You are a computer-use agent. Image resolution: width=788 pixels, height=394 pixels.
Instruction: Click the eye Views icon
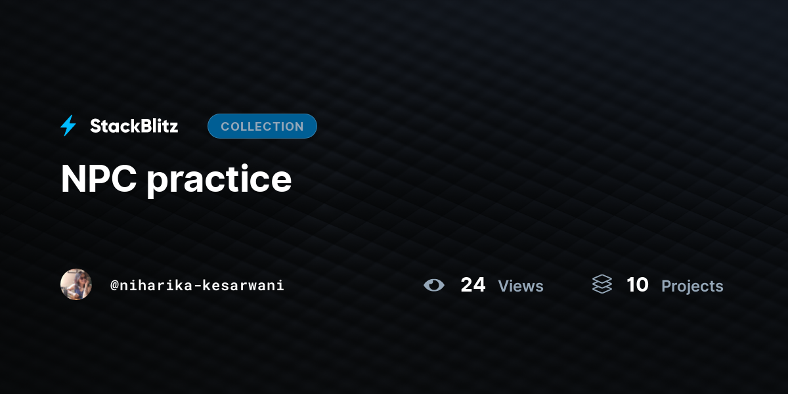coord(434,285)
